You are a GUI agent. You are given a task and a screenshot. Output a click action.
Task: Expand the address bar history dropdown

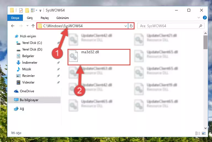click(126, 26)
